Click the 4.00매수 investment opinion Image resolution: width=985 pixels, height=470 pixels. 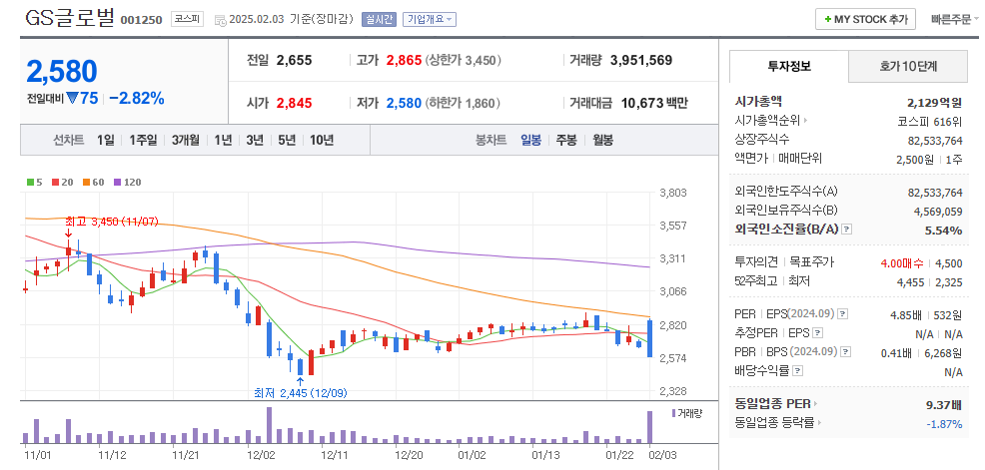[x=901, y=263]
